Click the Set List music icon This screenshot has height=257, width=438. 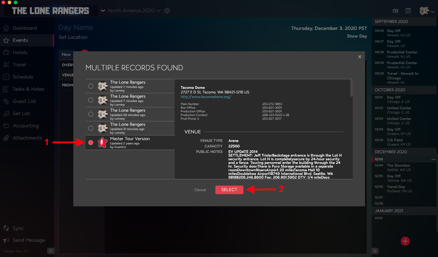pyautogui.click(x=6, y=114)
